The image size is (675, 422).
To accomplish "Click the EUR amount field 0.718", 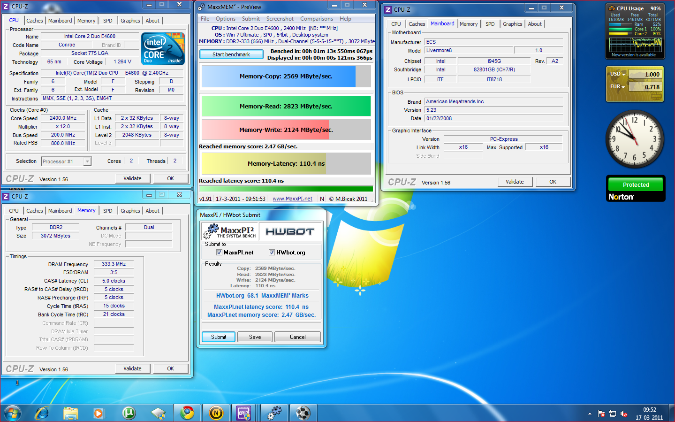I will [x=645, y=87].
